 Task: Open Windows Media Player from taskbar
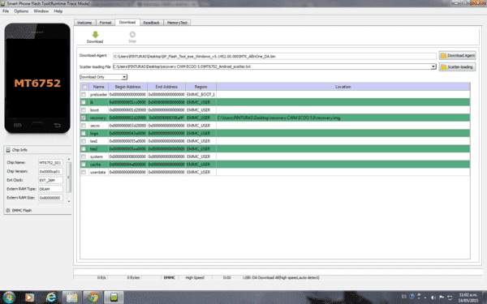[29, 298]
